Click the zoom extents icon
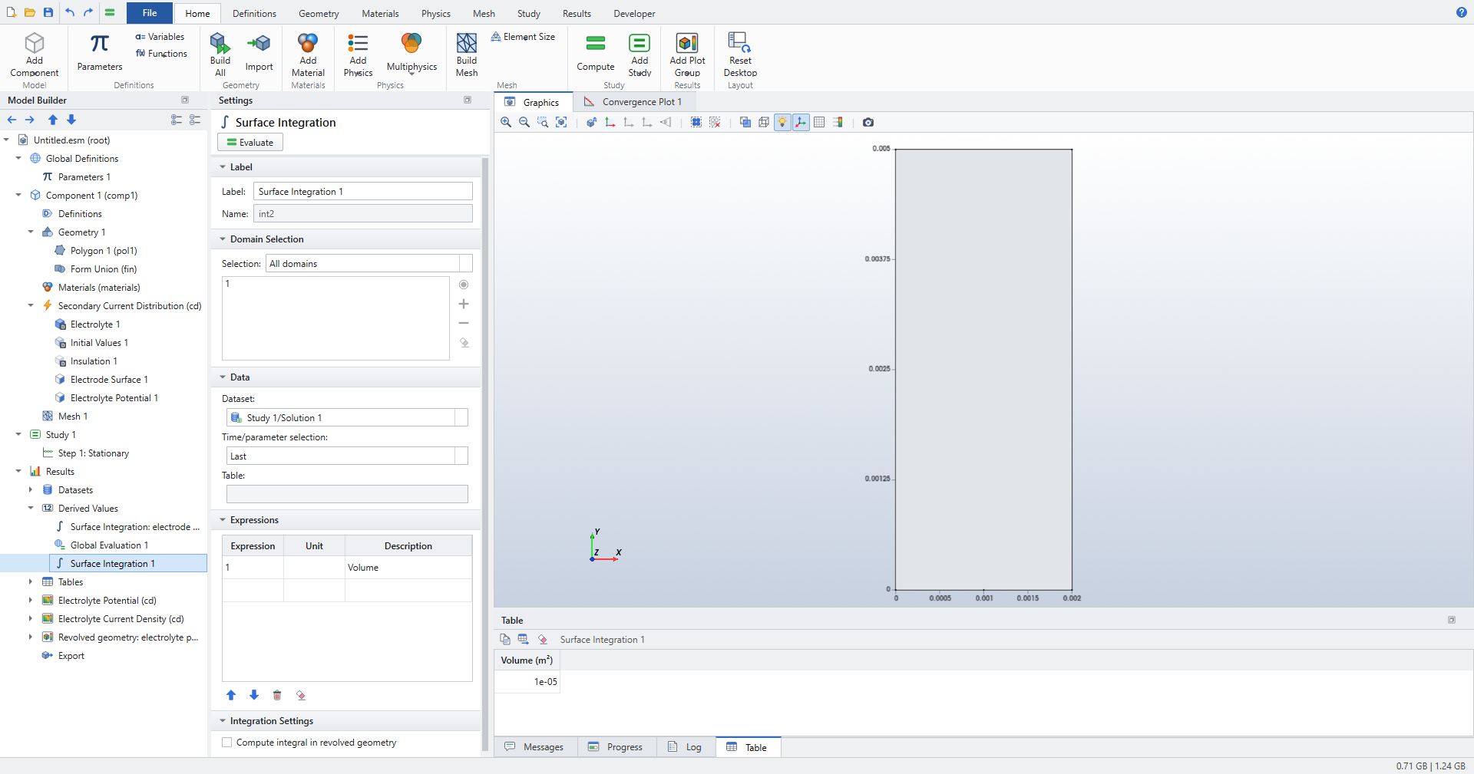1474x774 pixels. pyautogui.click(x=561, y=122)
